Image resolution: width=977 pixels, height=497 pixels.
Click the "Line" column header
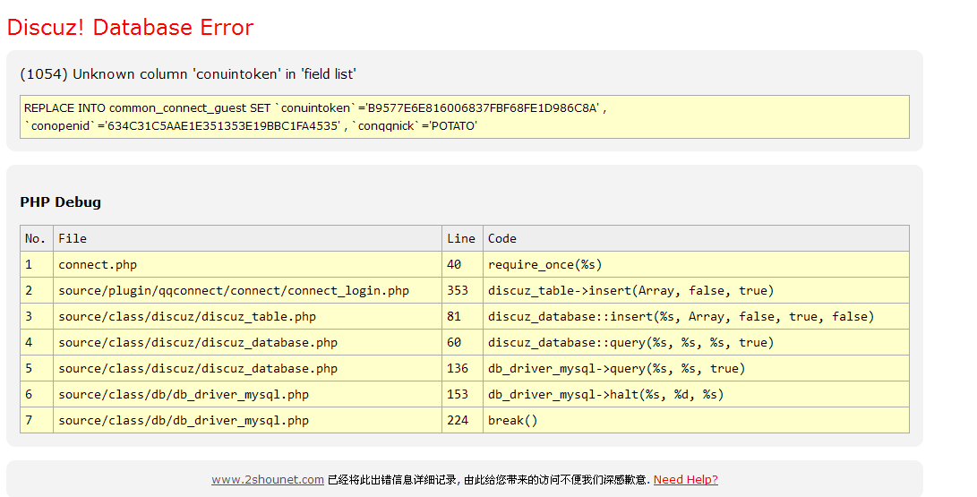[x=461, y=238]
